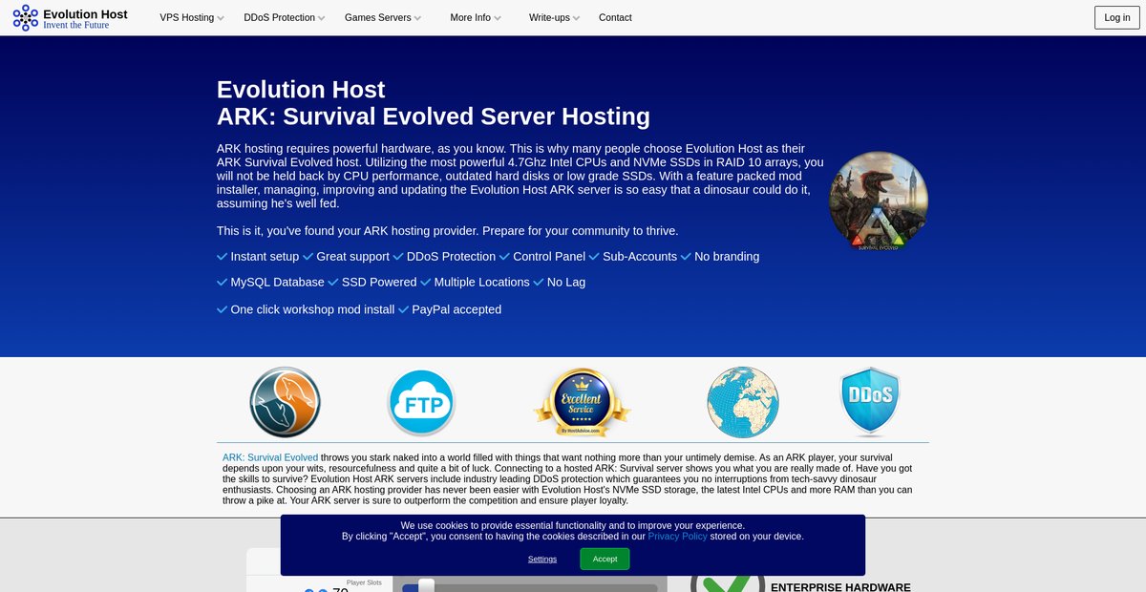Click the "No branding" feature text

[727, 257]
